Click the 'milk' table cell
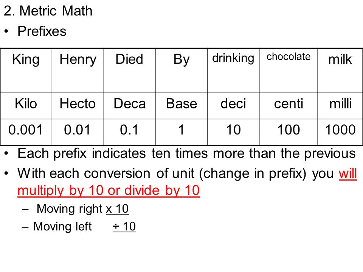Image resolution: width=363 pixels, height=272 pixels. [x=340, y=71]
